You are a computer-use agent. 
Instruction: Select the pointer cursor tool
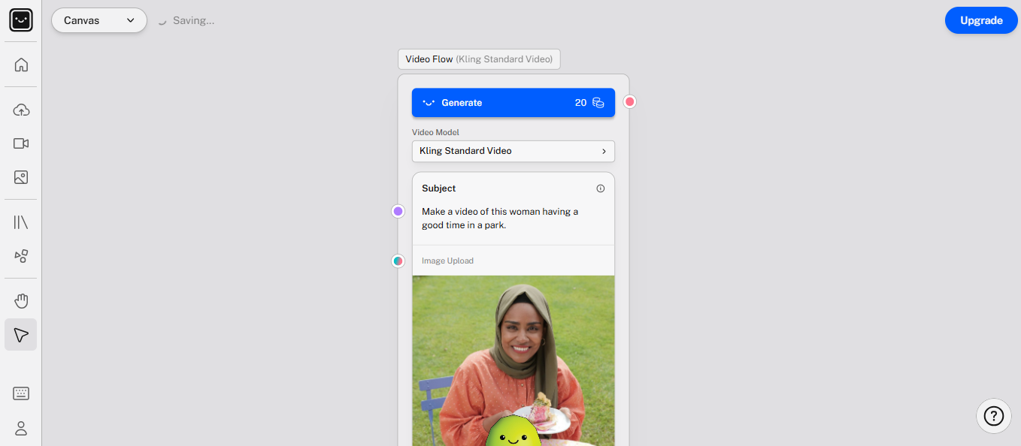[x=21, y=335]
